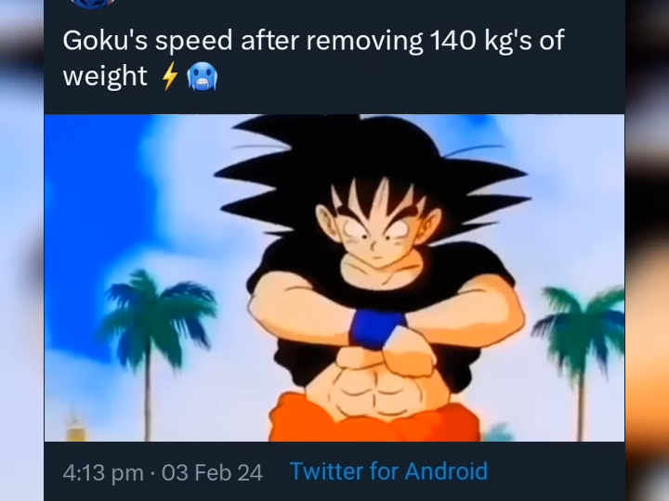Click Goku's blue wristband in the video

coord(376,328)
